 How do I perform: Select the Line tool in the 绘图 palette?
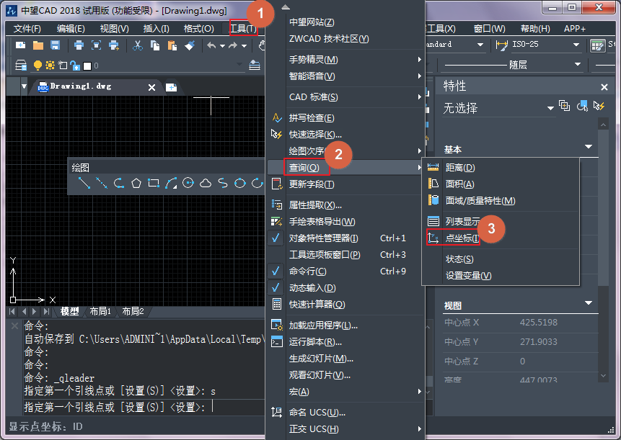[x=85, y=182]
